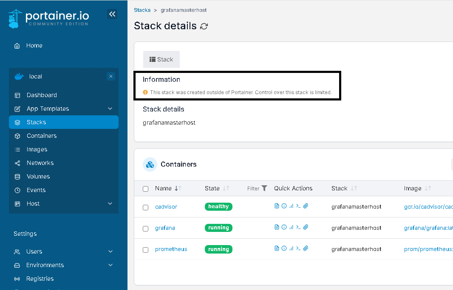Attach to the prometheus container via paperclip
Viewport: 453px width, 290px height.
click(x=306, y=248)
